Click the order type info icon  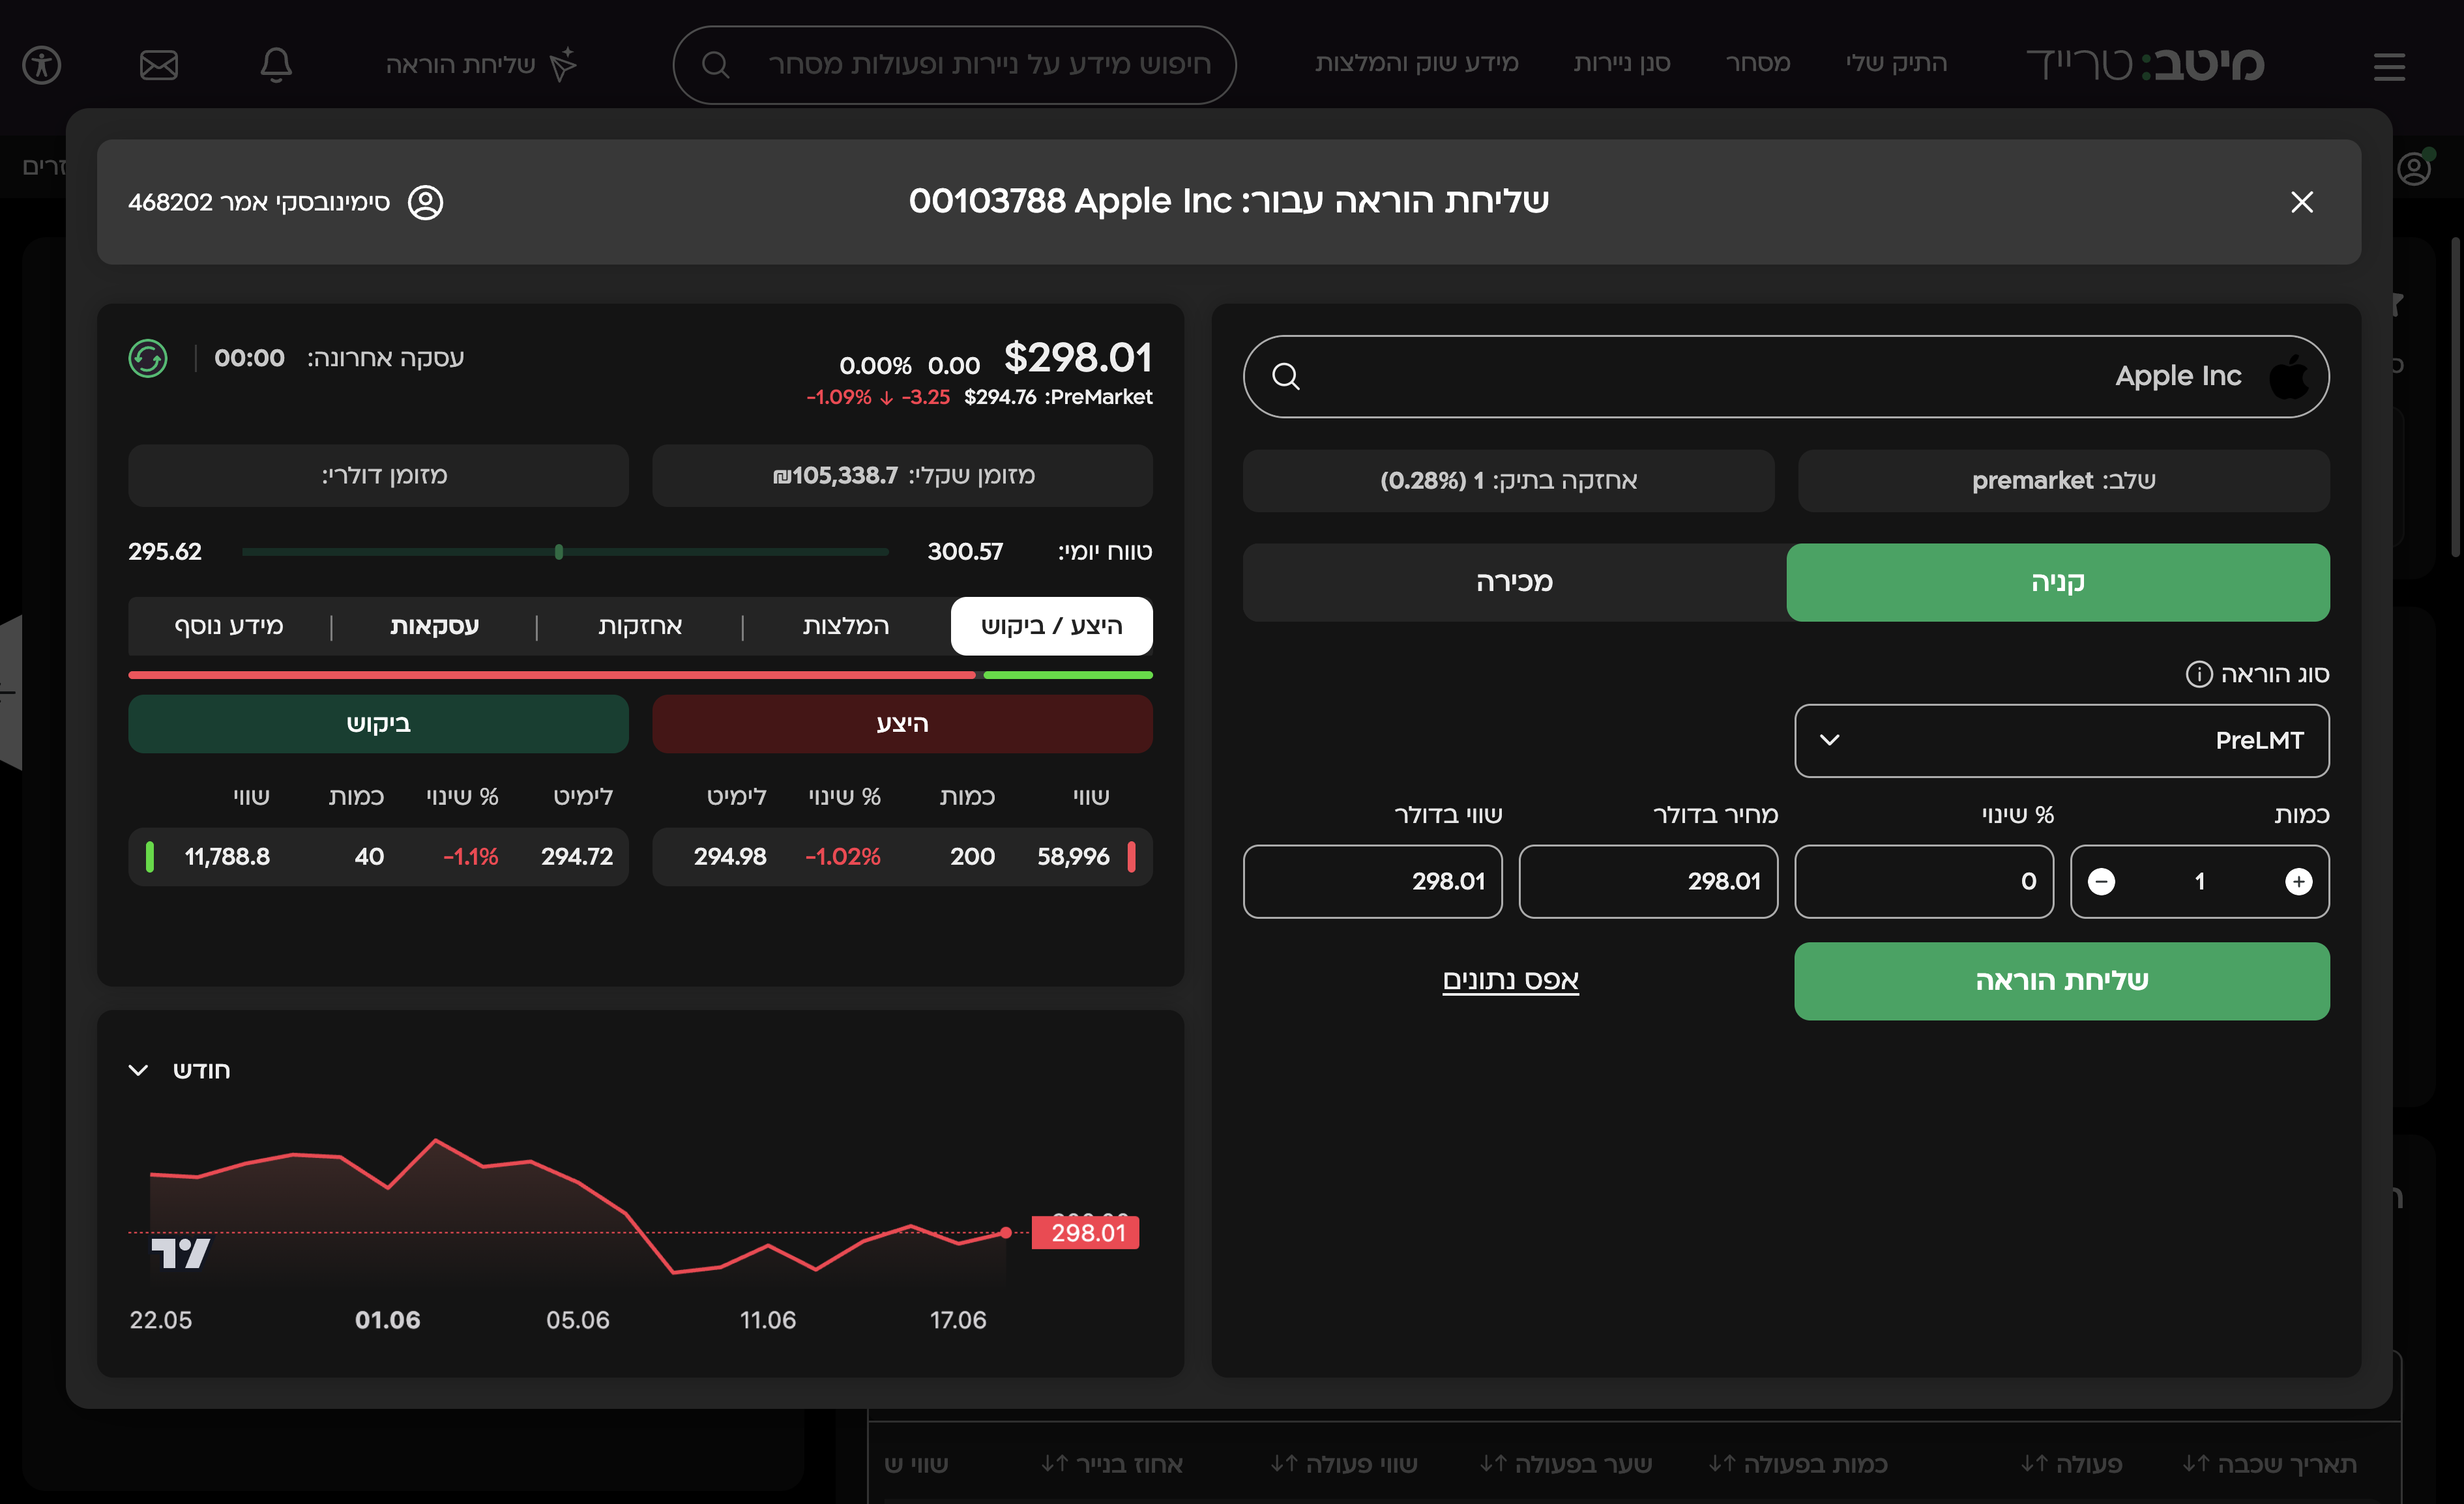(x=2199, y=674)
